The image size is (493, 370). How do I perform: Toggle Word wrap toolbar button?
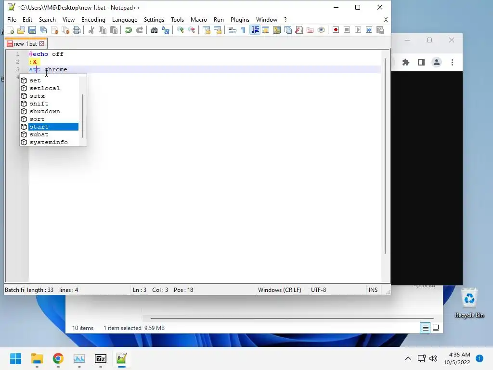click(x=233, y=30)
